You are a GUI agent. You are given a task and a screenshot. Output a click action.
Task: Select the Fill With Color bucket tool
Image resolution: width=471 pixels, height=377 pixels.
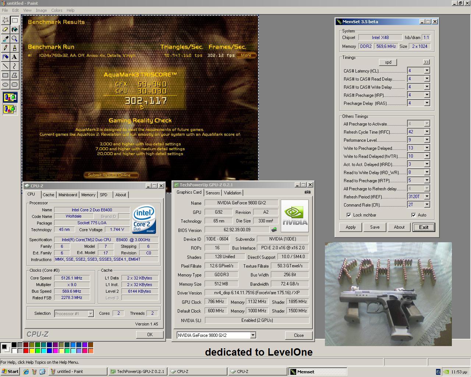click(x=15, y=29)
